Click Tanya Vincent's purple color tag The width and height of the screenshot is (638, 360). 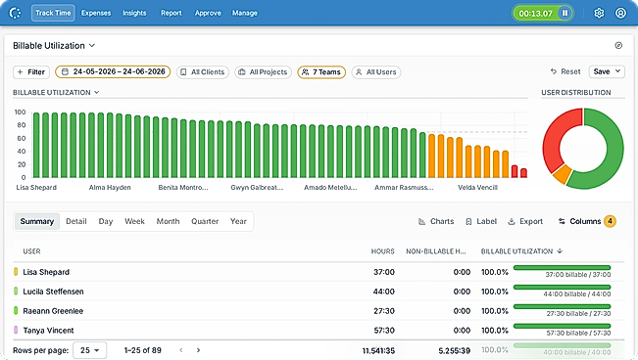click(x=16, y=330)
